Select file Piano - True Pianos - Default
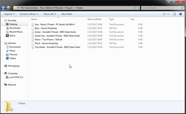 (49, 40)
